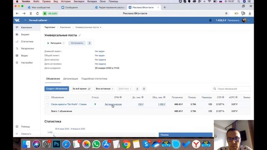Open Кампании in the sidebar
This screenshot has height=150, width=267.
27,27
